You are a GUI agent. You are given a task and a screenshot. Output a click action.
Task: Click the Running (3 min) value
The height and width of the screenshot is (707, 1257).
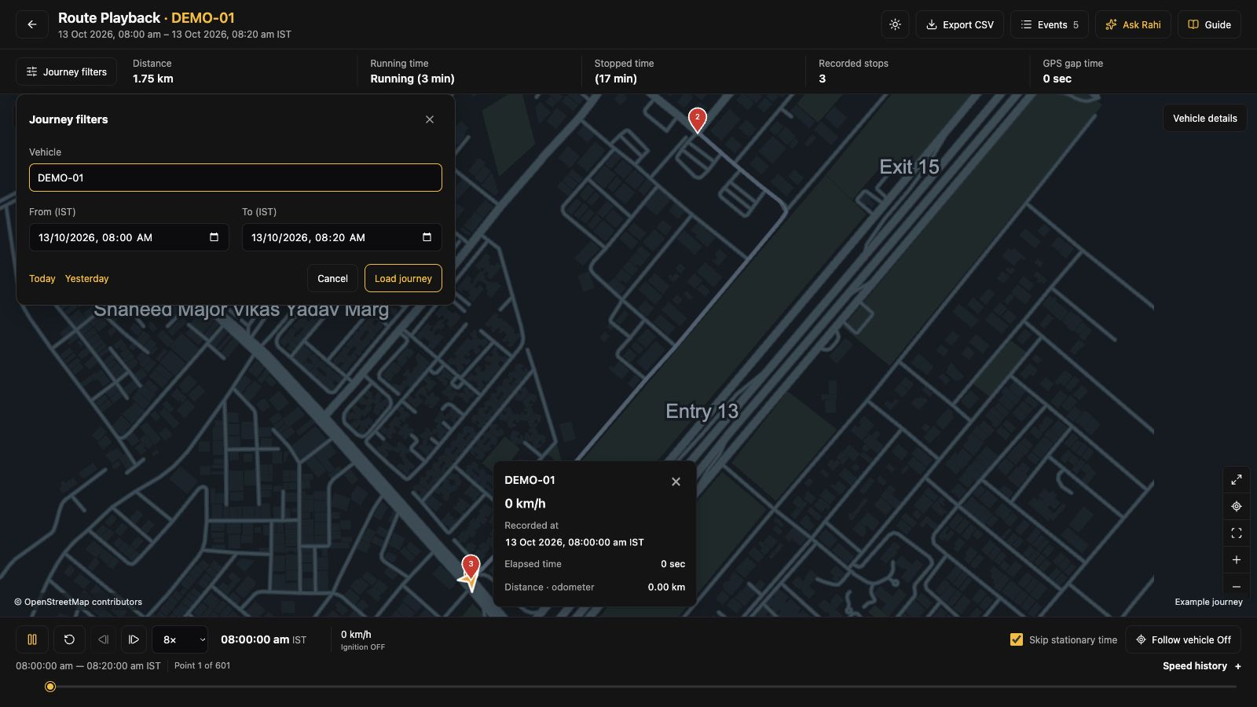click(412, 79)
